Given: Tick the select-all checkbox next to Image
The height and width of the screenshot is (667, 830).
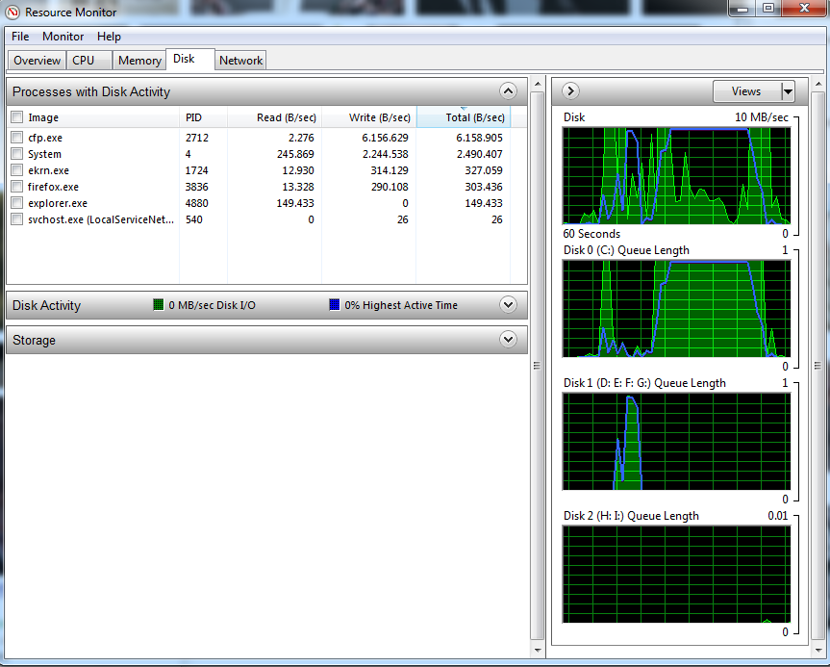Looking at the screenshot, I should click(17, 117).
